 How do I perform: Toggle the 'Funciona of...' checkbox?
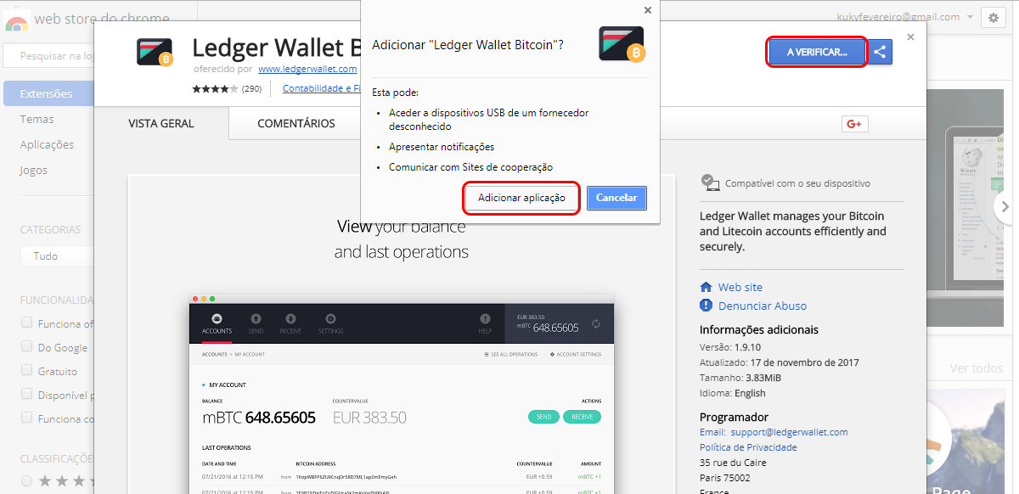point(26,323)
